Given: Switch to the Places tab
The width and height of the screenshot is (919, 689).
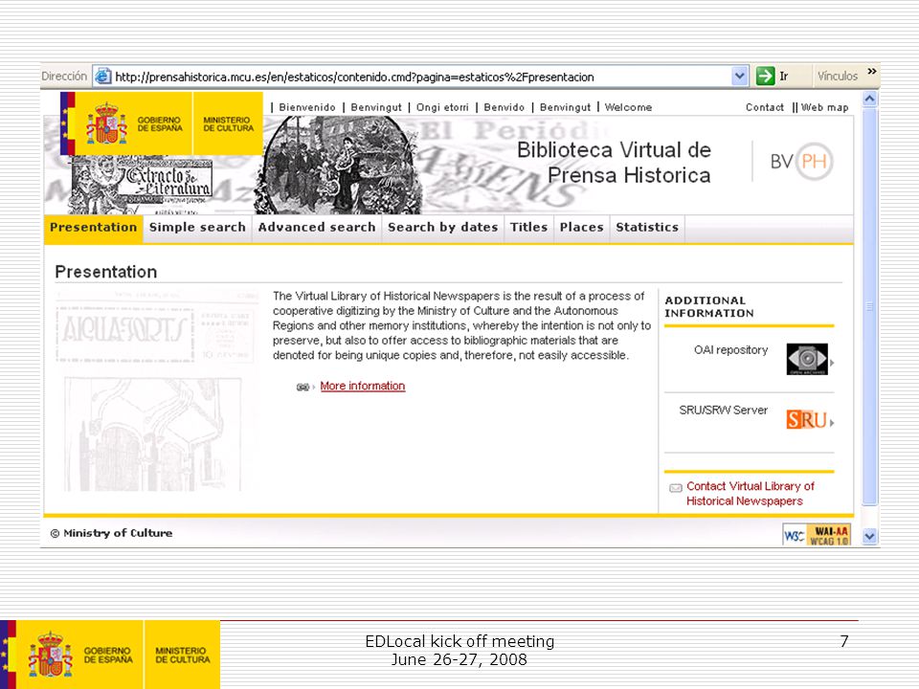Looking at the screenshot, I should (x=581, y=228).
